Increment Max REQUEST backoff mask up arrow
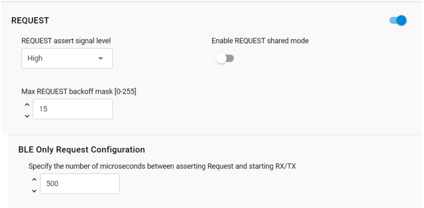The height and width of the screenshot is (208, 424). point(27,105)
